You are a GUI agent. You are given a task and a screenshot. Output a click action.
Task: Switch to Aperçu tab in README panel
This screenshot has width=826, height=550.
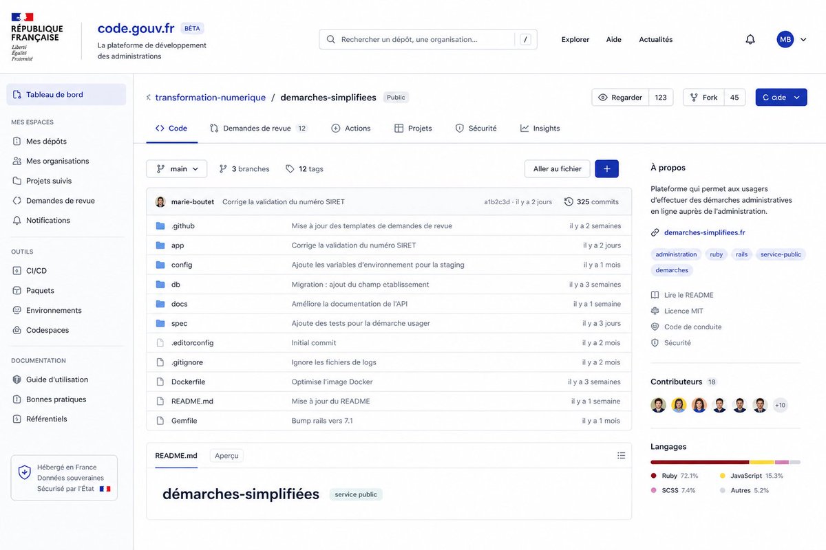226,456
